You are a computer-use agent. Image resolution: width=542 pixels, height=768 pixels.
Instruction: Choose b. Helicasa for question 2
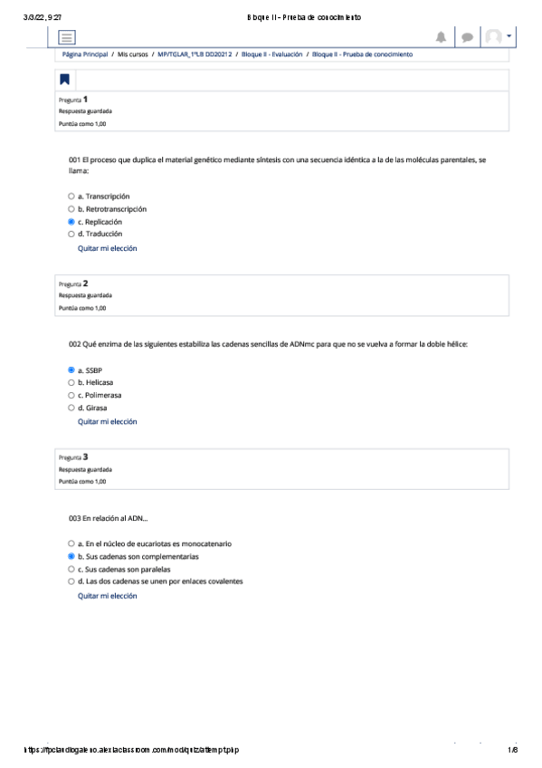[x=71, y=382]
